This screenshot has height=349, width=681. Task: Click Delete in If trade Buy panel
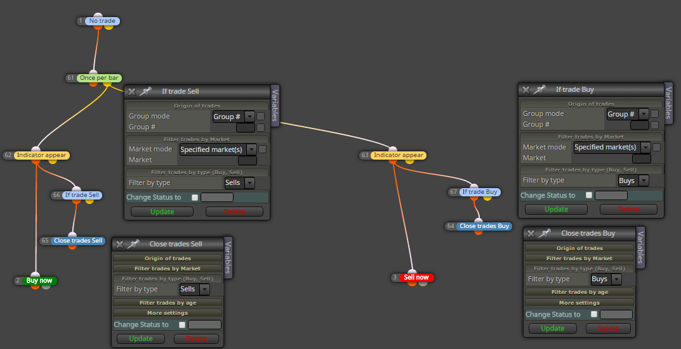click(x=628, y=210)
